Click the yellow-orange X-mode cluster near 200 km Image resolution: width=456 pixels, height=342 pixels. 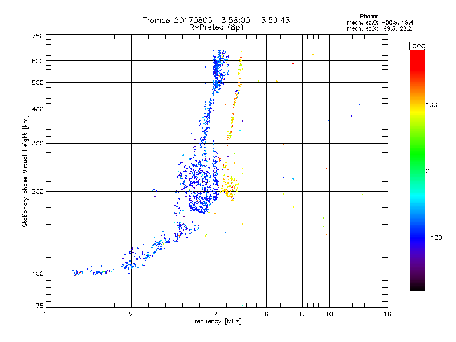pos(231,189)
